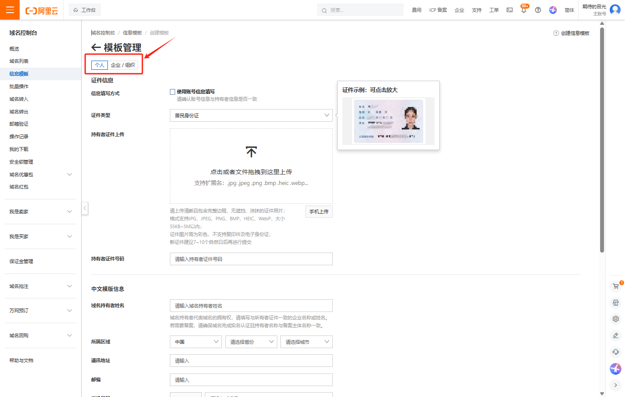The width and height of the screenshot is (625, 397).
Task: Open 保证金管理 in sidebar
Action: tap(21, 261)
